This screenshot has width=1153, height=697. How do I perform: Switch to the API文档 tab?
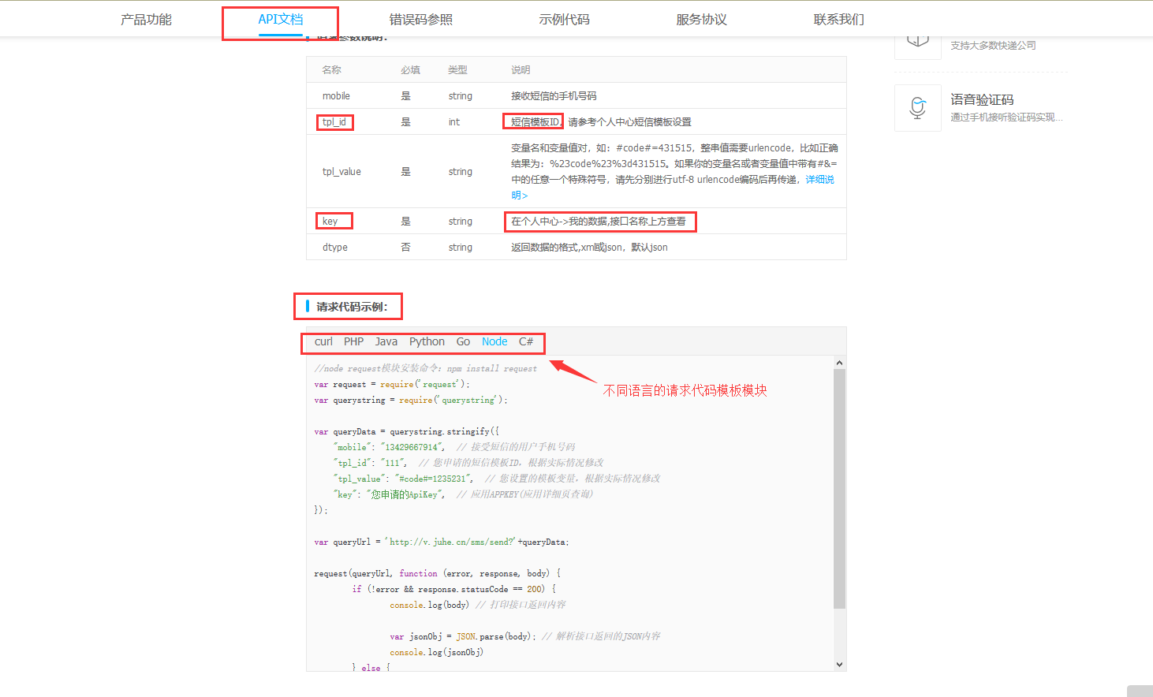pyautogui.click(x=281, y=19)
